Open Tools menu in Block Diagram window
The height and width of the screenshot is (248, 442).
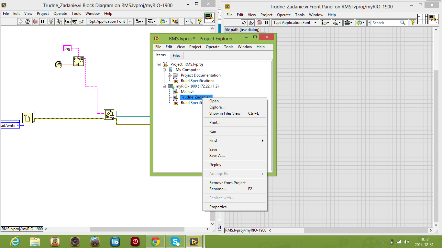coord(76,14)
